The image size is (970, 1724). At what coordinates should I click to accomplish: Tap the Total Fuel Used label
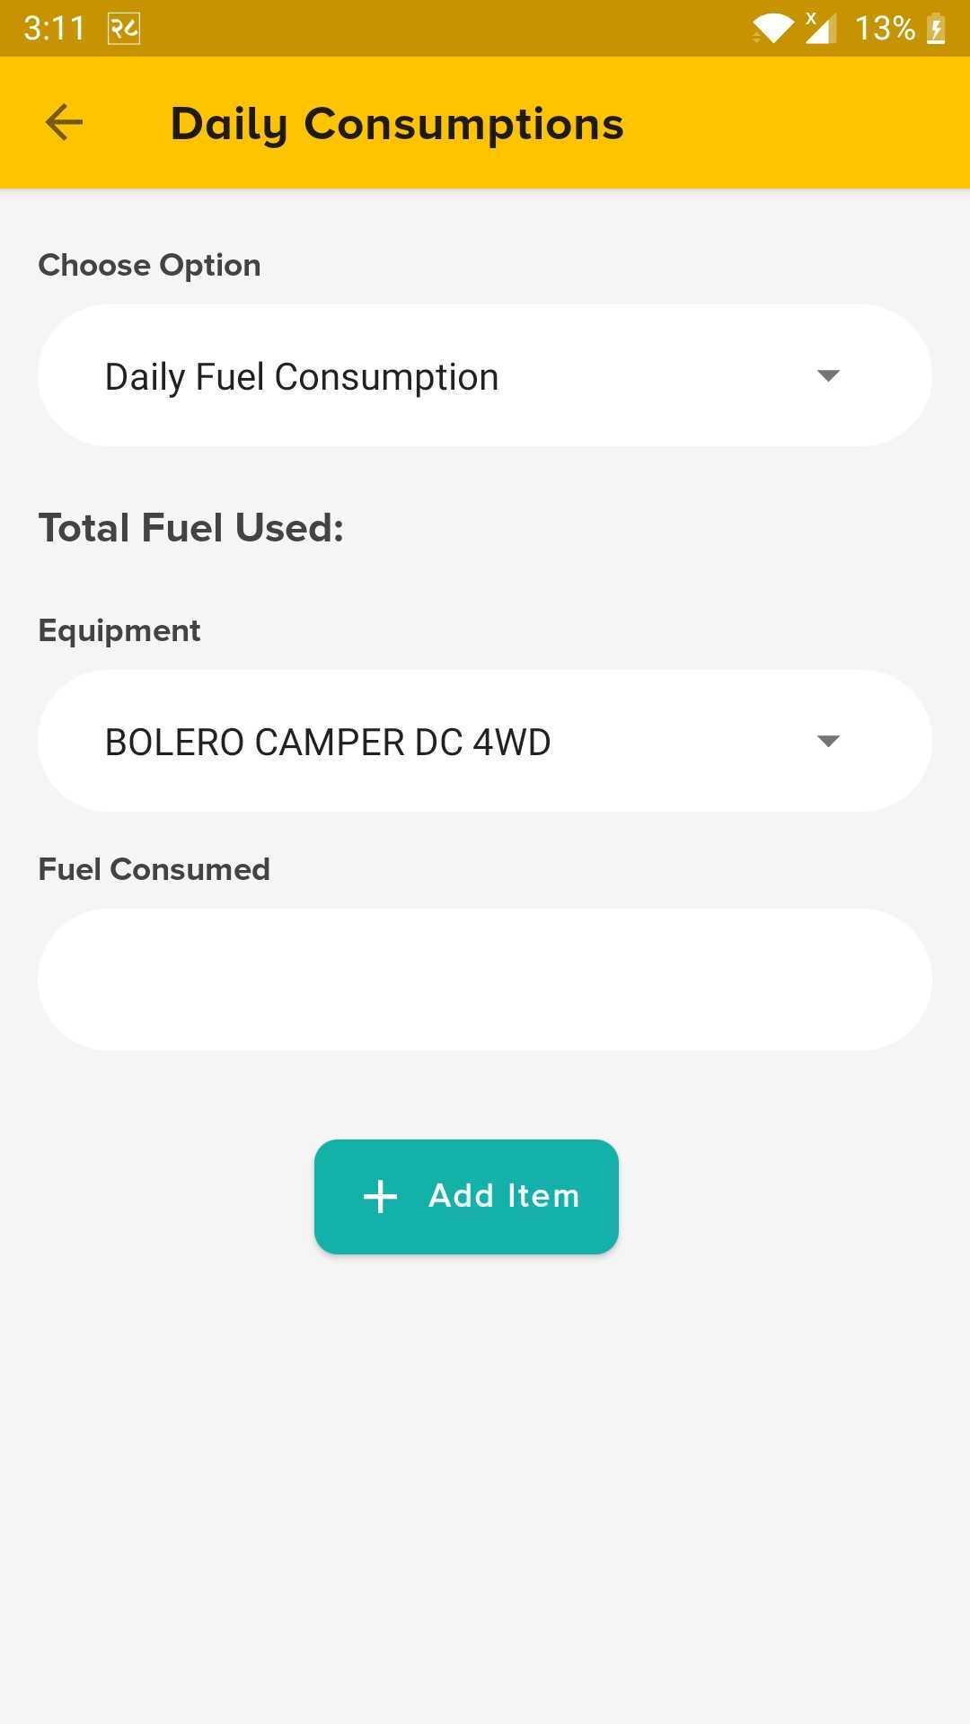click(x=190, y=528)
